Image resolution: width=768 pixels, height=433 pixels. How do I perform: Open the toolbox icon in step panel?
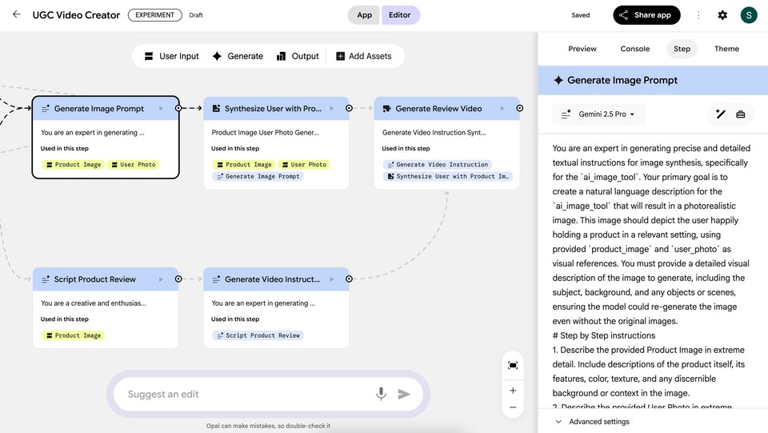coord(741,114)
